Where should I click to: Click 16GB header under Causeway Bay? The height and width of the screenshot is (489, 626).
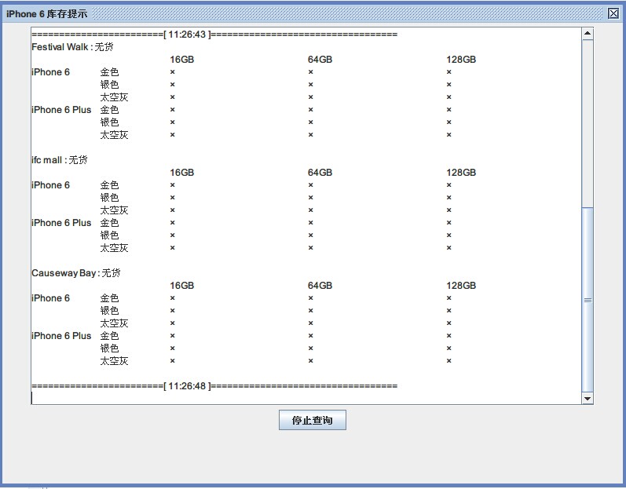point(181,286)
